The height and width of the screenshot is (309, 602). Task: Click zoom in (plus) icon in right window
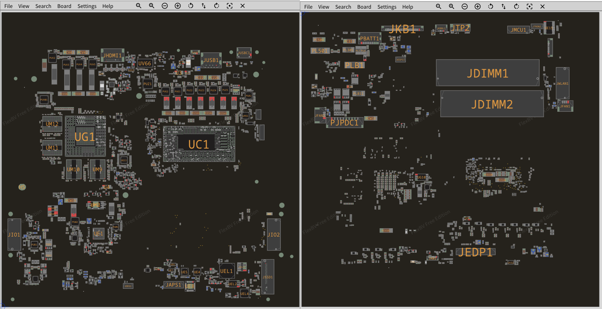[x=478, y=6]
